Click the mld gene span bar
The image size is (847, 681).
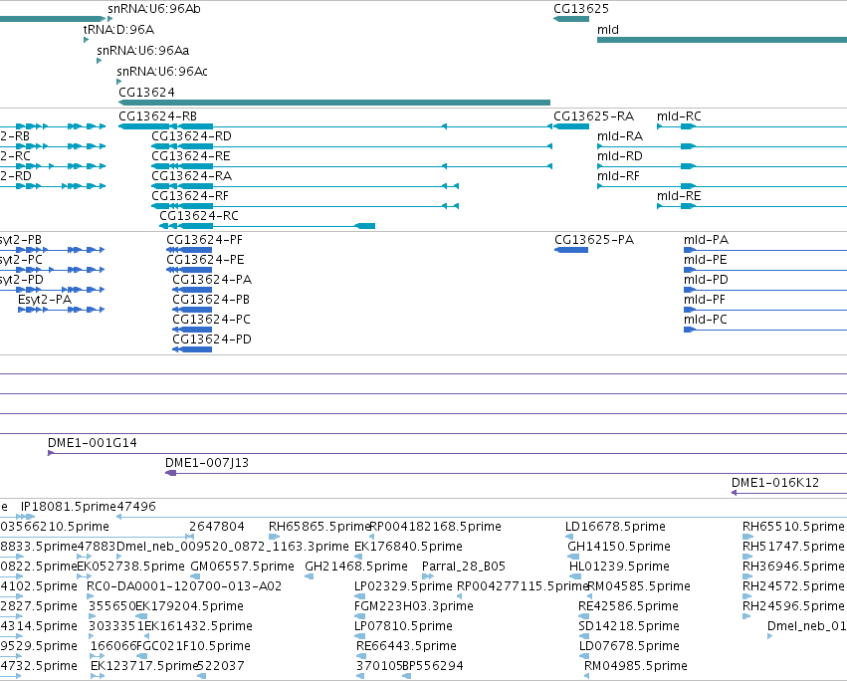[x=722, y=40]
